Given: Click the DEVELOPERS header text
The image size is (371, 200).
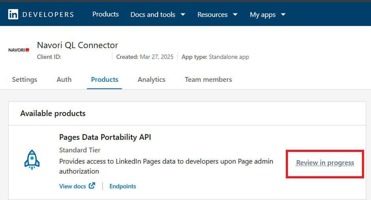Looking at the screenshot, I should [48, 15].
